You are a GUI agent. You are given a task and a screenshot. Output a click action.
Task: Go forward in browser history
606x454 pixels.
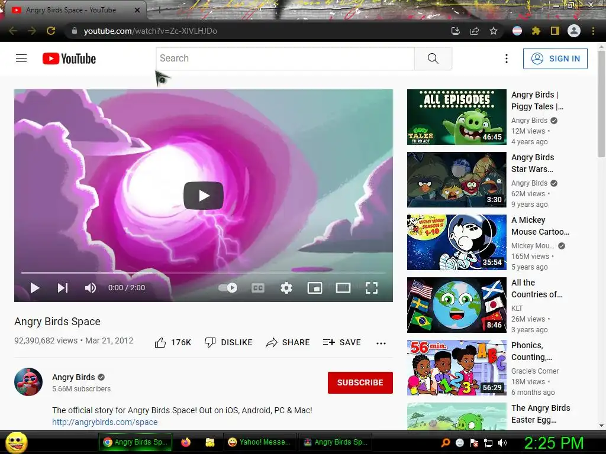[32, 31]
